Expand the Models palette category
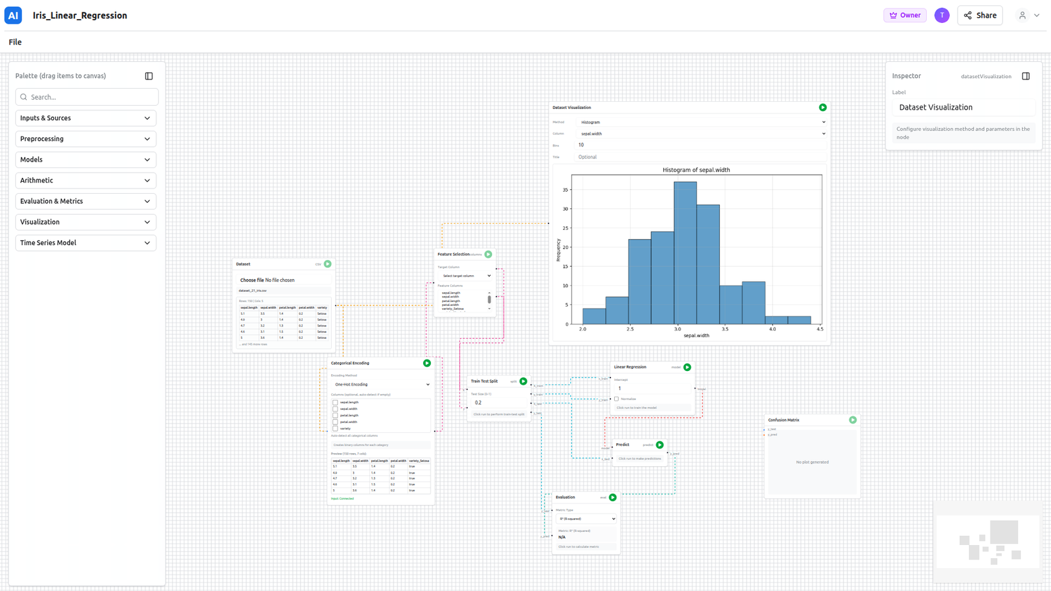This screenshot has width=1051, height=591. (85, 160)
